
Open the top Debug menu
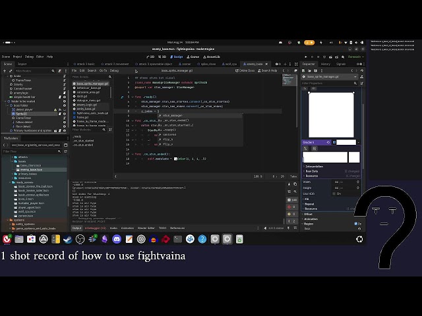(29, 57)
